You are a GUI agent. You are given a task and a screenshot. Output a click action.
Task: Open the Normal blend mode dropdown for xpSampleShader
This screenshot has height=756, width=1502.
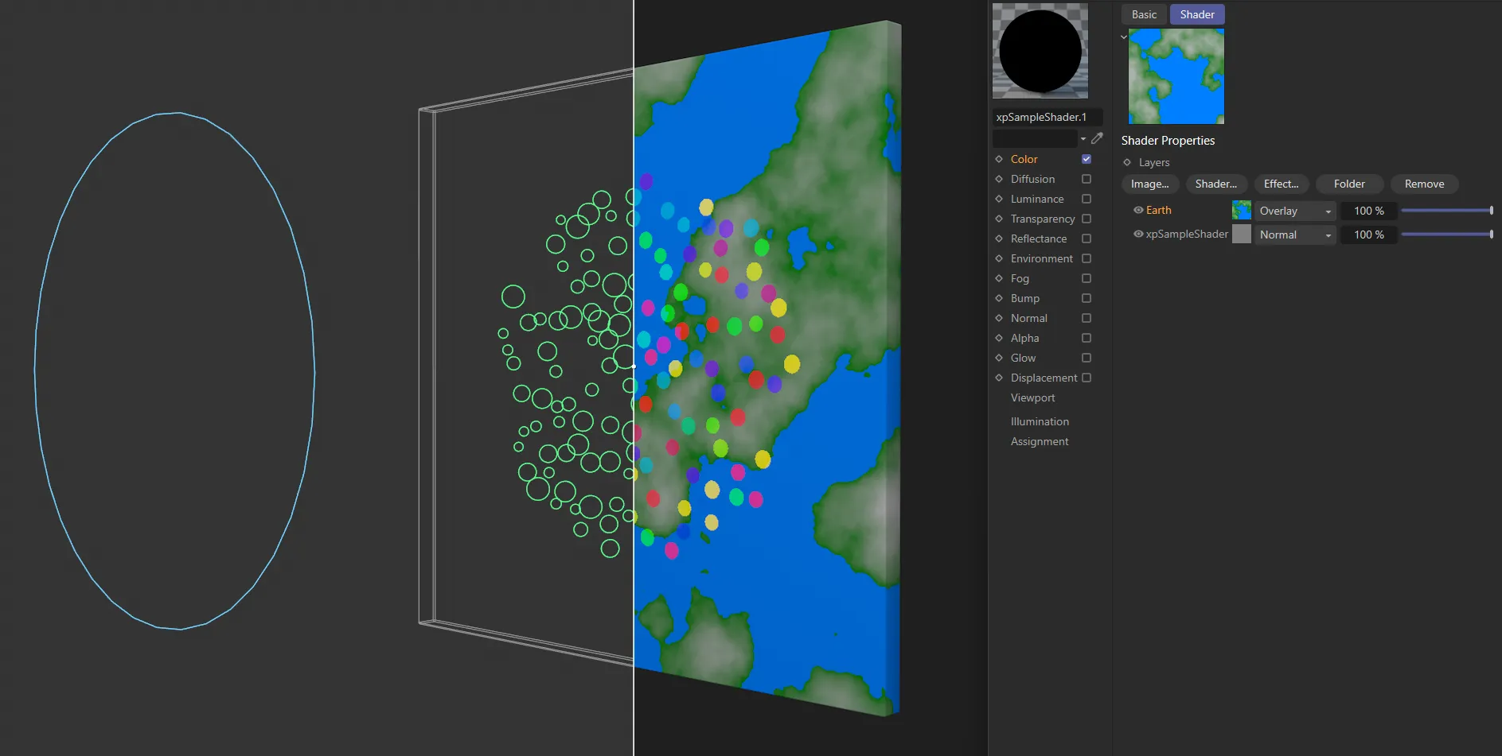pos(1294,235)
